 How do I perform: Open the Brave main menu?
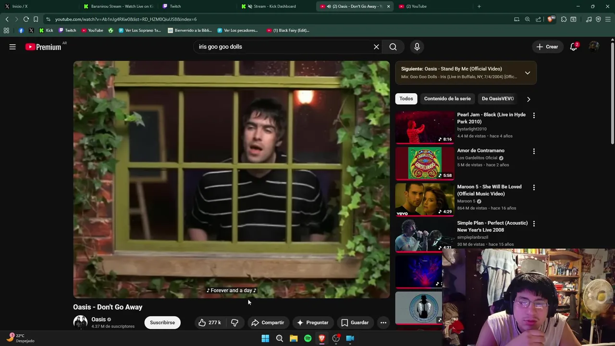pyautogui.click(x=608, y=19)
